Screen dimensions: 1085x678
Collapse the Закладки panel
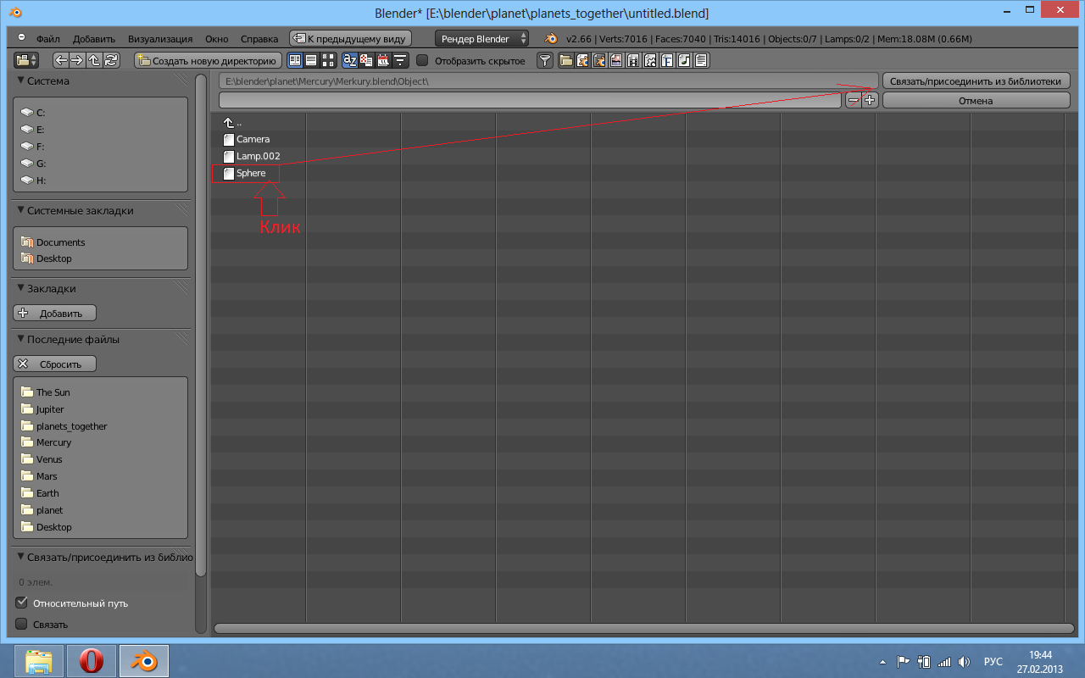20,288
